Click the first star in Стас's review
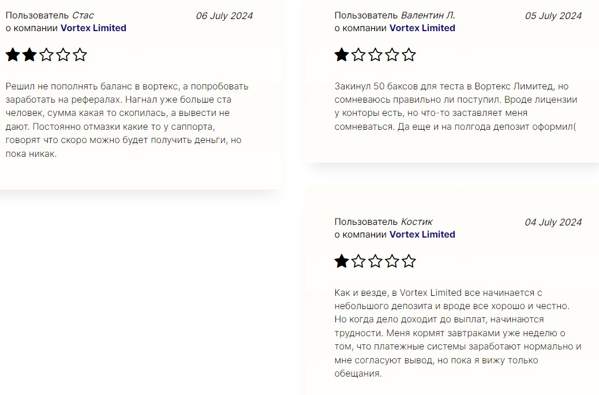599x395 pixels. coord(12,55)
